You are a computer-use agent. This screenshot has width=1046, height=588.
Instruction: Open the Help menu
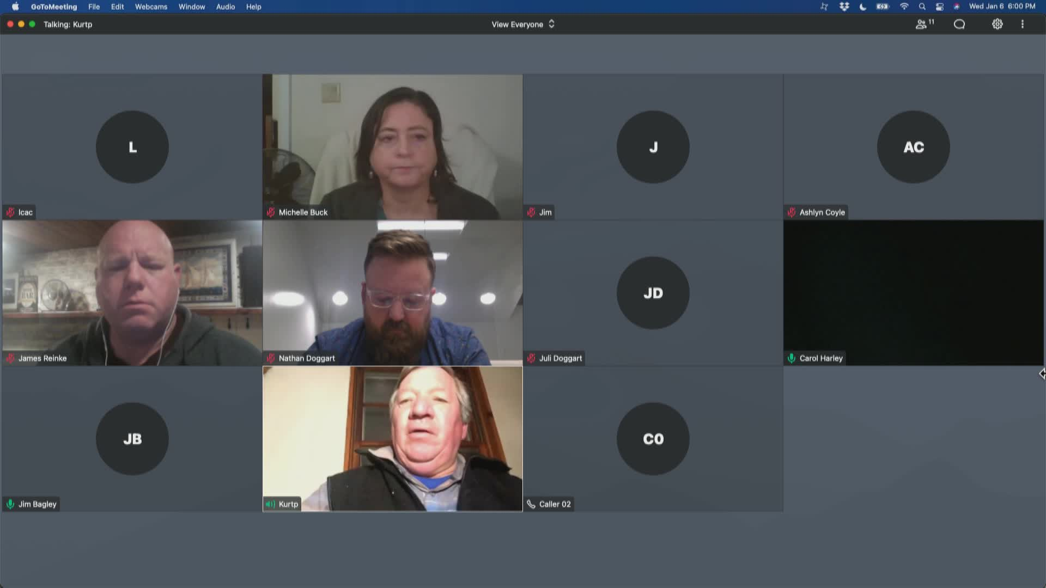click(x=253, y=7)
